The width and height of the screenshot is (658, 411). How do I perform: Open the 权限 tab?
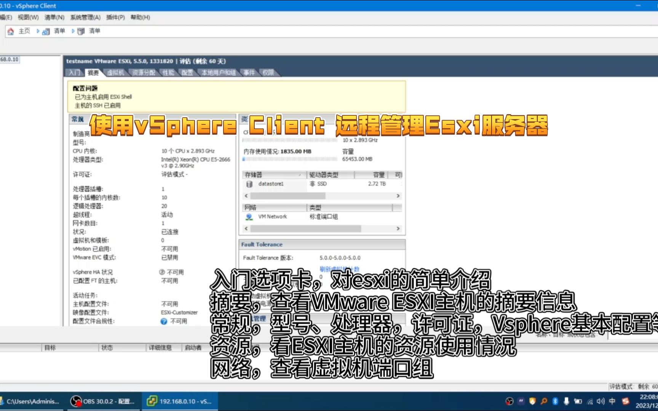pos(268,73)
